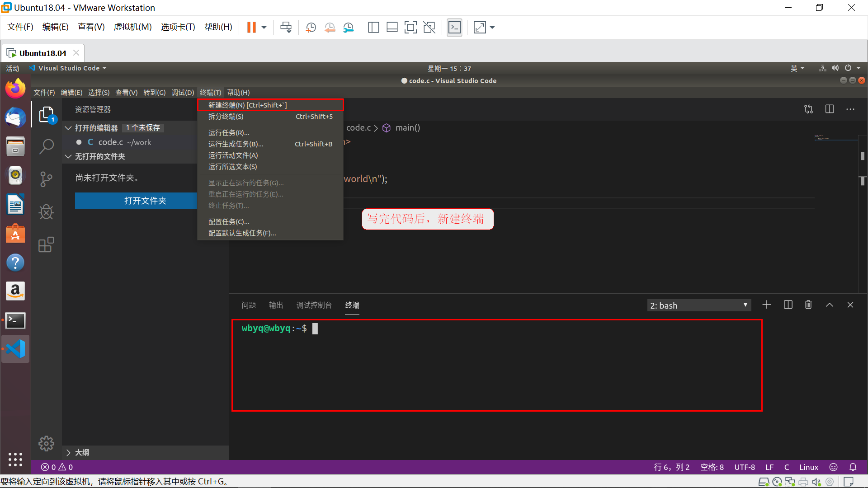Click UTF-8 encoding in status bar

coord(744,467)
